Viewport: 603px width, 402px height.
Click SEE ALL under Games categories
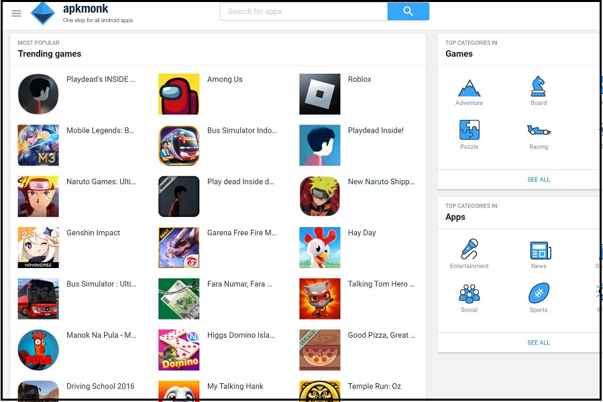click(x=539, y=180)
